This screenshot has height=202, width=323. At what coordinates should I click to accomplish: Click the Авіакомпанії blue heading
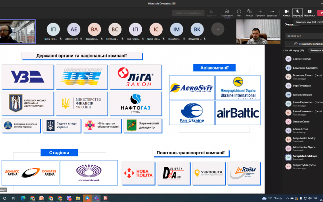214,67
